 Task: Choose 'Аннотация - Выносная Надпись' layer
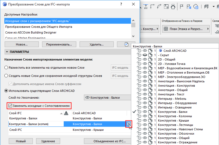(x=181, y=81)
